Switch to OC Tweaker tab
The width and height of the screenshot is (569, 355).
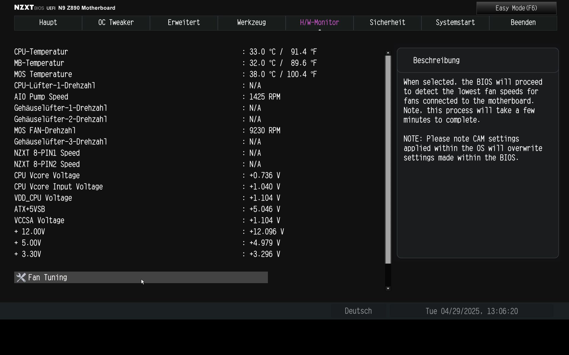(x=116, y=23)
